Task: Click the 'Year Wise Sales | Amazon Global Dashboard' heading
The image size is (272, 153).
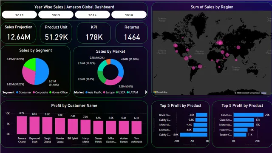Action: (74, 7)
